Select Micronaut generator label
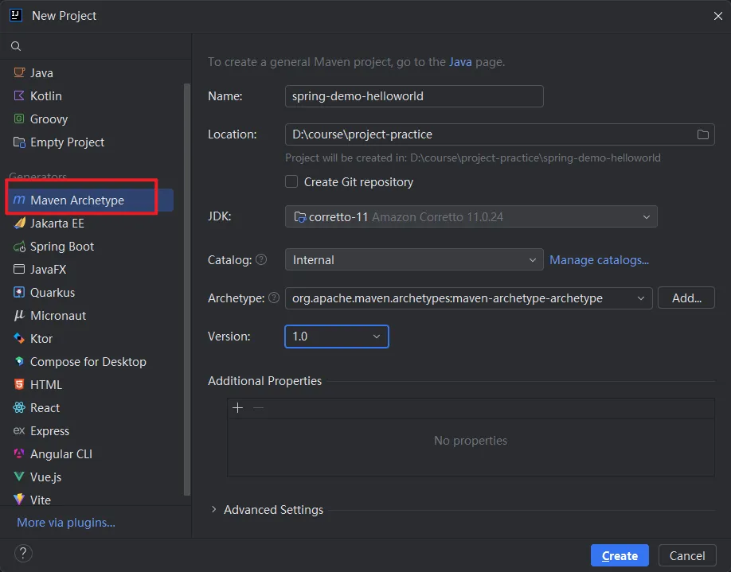 pos(58,316)
